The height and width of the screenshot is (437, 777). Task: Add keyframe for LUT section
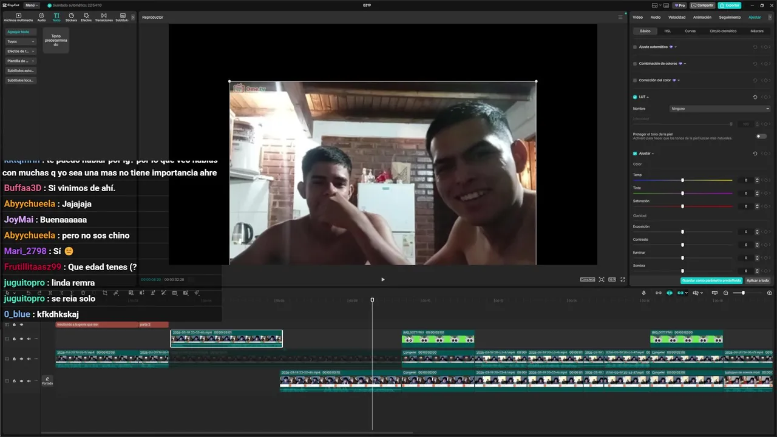click(x=767, y=97)
